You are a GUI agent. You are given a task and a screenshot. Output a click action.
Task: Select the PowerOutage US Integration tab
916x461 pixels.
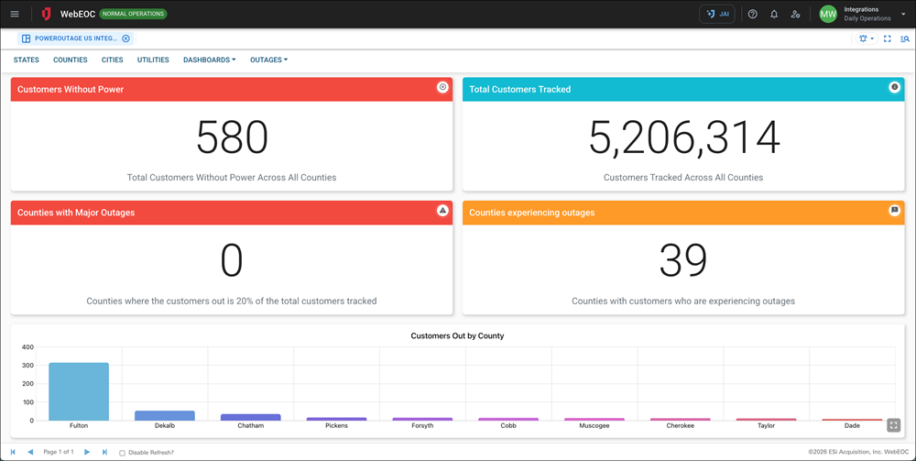click(73, 38)
